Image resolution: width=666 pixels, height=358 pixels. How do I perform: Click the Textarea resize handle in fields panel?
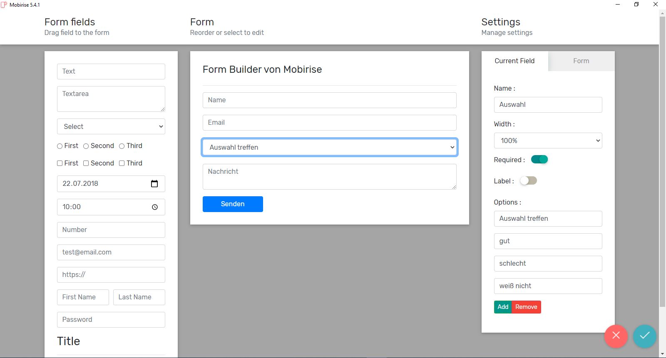pyautogui.click(x=162, y=109)
